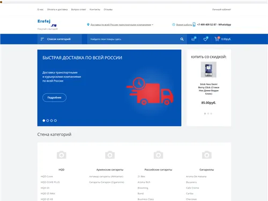
Task: Open the Оплата и доставка menu item
Action: pos(57,10)
